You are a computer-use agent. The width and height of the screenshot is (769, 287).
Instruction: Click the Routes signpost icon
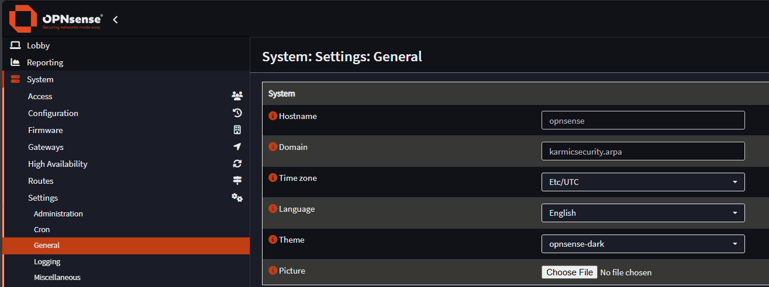point(237,181)
